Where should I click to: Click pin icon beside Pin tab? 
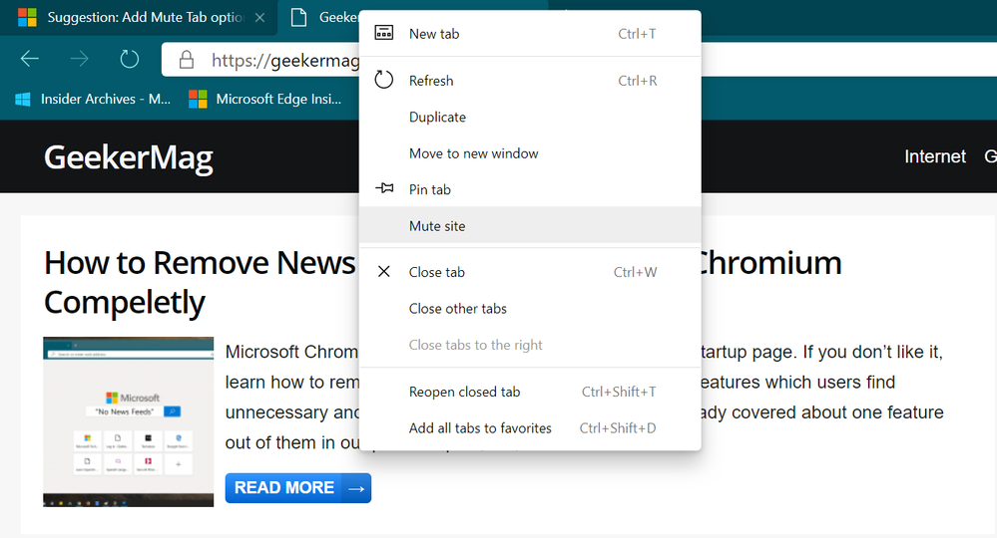(x=384, y=188)
